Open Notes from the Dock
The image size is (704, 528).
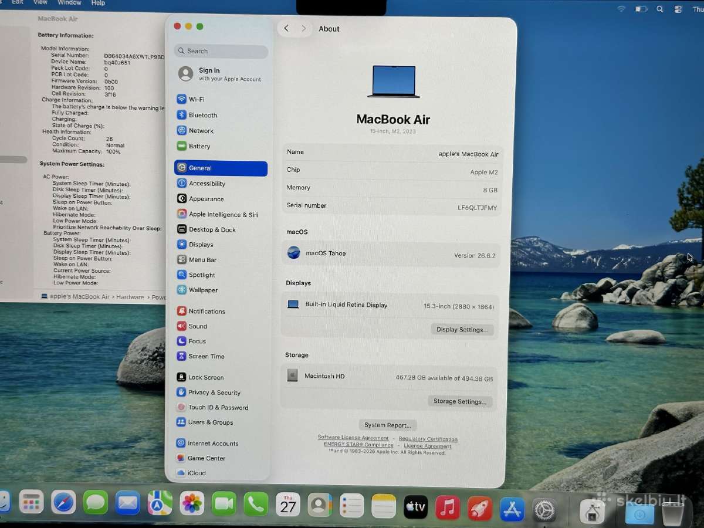pyautogui.click(x=384, y=506)
